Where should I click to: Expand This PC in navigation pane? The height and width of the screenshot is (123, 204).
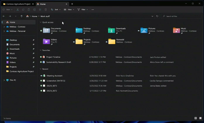coord(4,80)
